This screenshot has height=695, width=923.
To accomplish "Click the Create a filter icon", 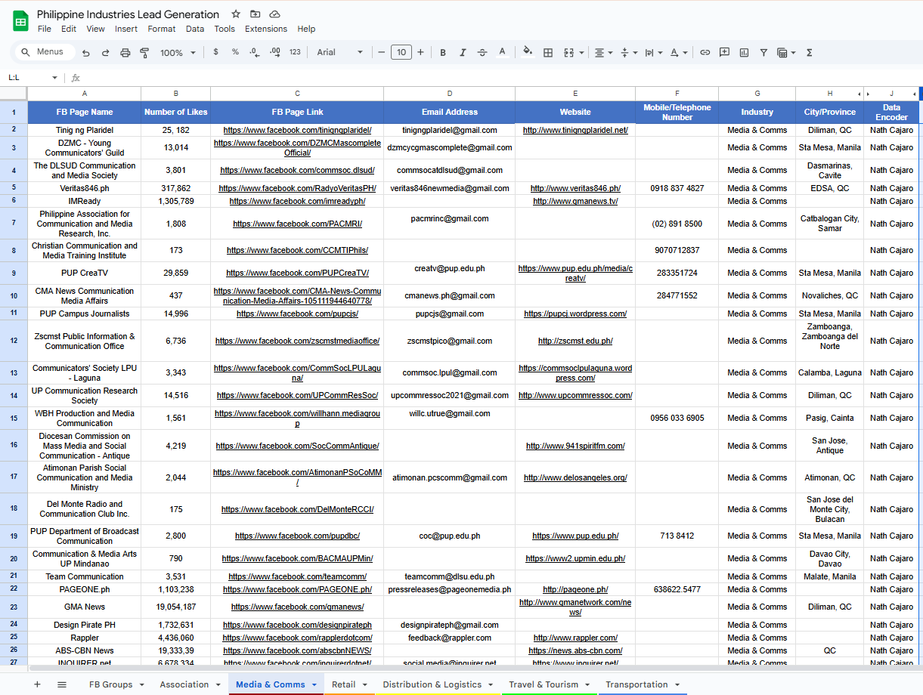I will (x=763, y=53).
